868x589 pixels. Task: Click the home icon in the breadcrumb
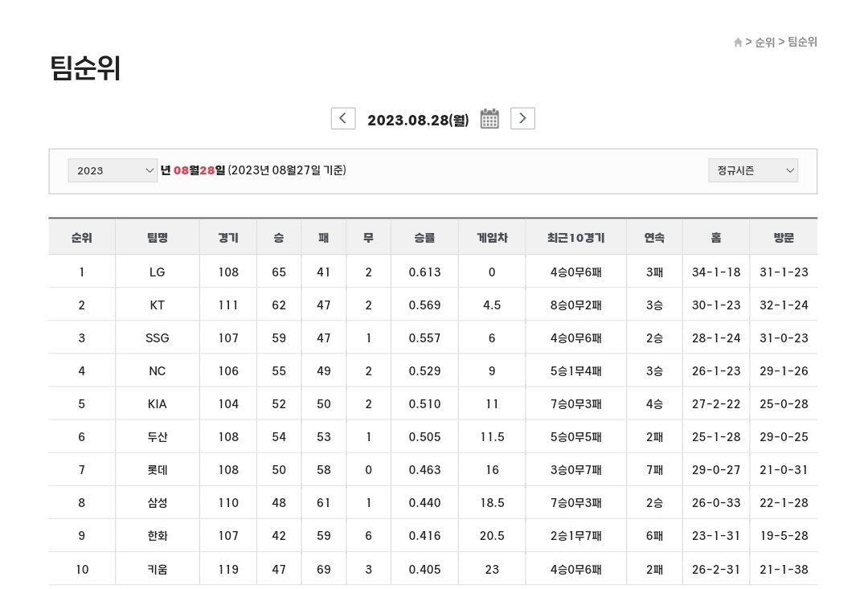[x=738, y=43]
